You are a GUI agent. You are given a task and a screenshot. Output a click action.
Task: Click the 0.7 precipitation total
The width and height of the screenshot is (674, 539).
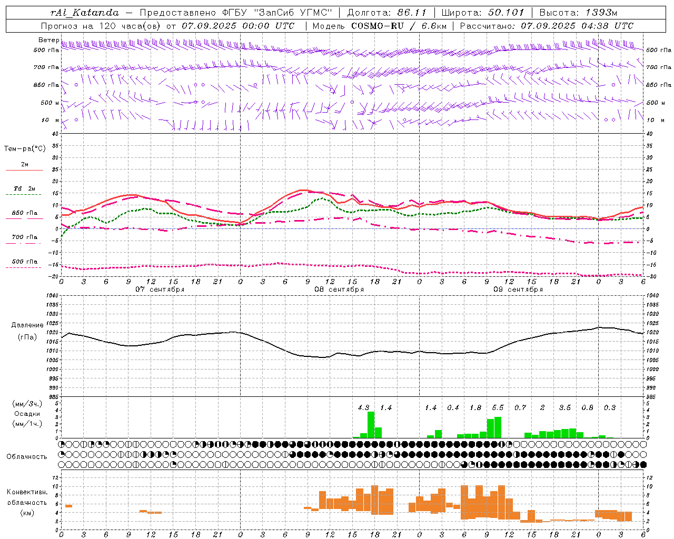(520, 408)
